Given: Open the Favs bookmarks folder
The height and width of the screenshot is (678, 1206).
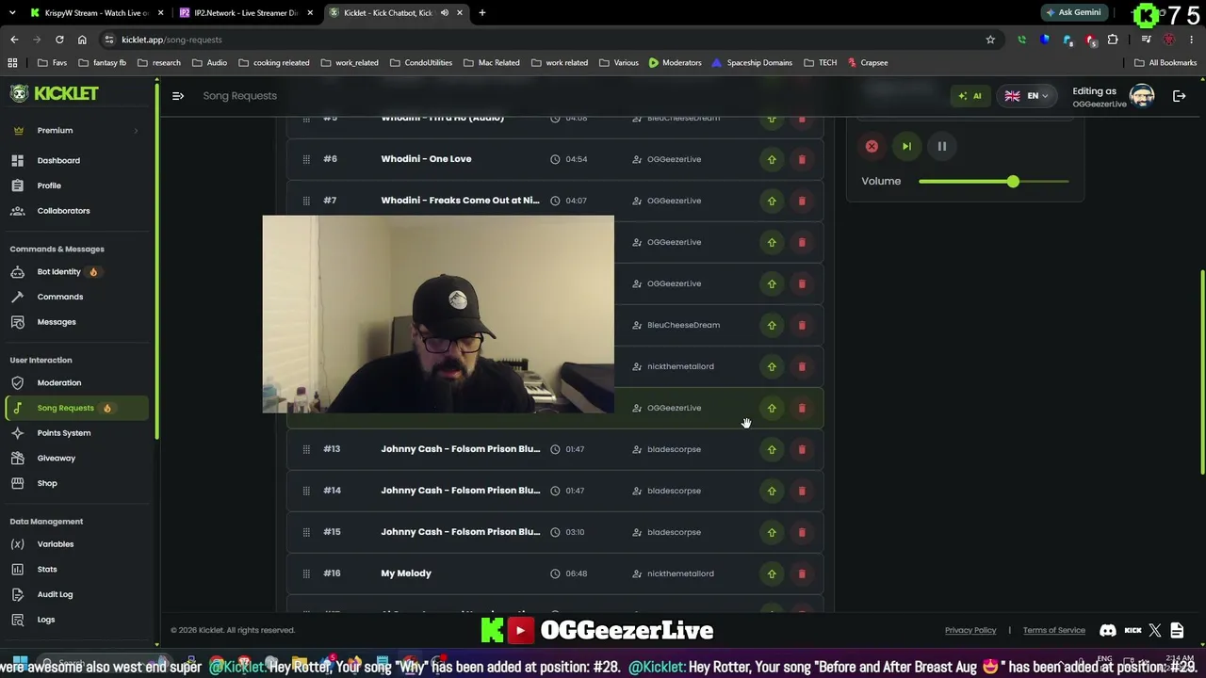Looking at the screenshot, I should [52, 63].
